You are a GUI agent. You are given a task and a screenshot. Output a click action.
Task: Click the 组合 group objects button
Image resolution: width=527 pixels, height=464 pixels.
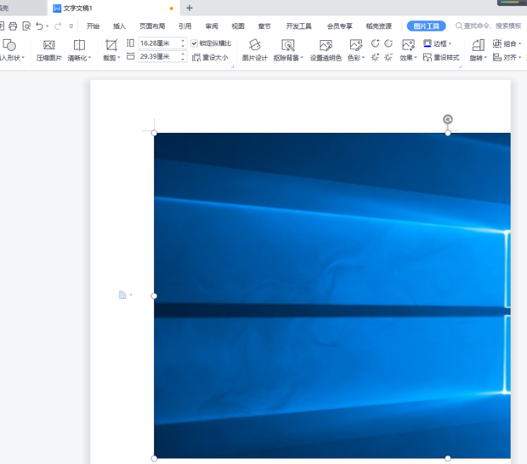click(507, 43)
